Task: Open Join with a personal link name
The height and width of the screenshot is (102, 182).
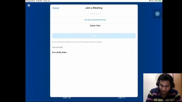Action: (95, 20)
